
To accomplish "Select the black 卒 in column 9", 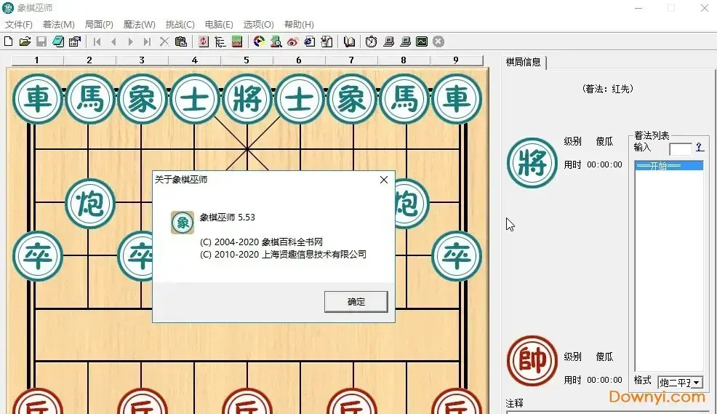I will coord(457,256).
